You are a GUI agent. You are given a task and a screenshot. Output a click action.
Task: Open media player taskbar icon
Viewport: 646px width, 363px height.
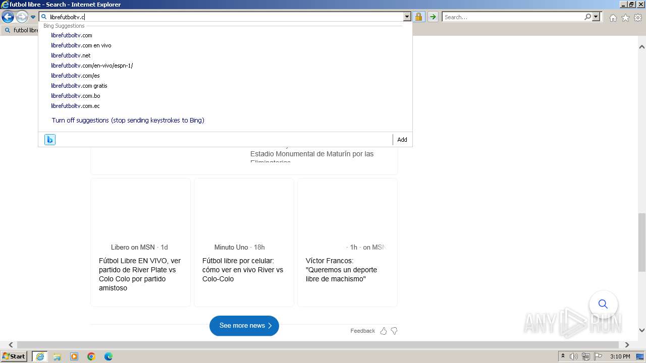pos(74,356)
